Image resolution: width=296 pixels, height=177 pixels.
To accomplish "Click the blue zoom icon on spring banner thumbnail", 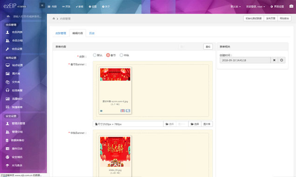I will click(x=128, y=111).
